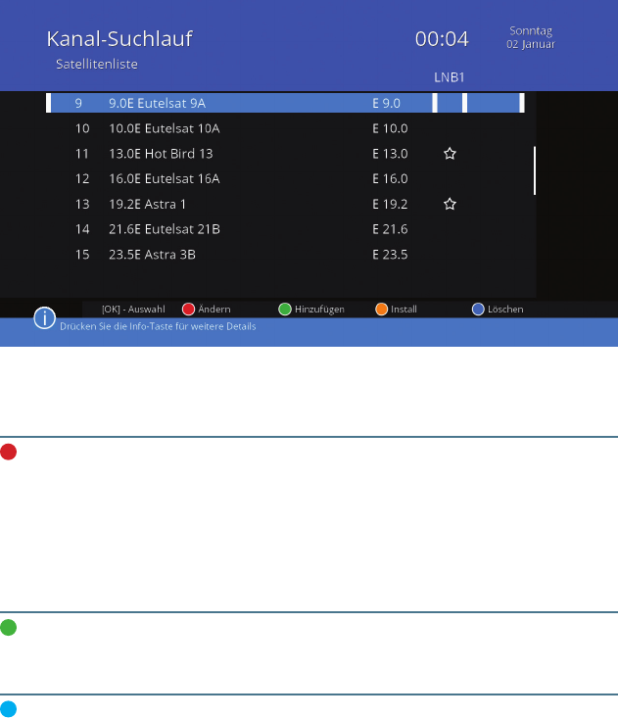Select the 13.0E Hot Bird 13 satellite
The height and width of the screenshot is (718, 618).
161,154
